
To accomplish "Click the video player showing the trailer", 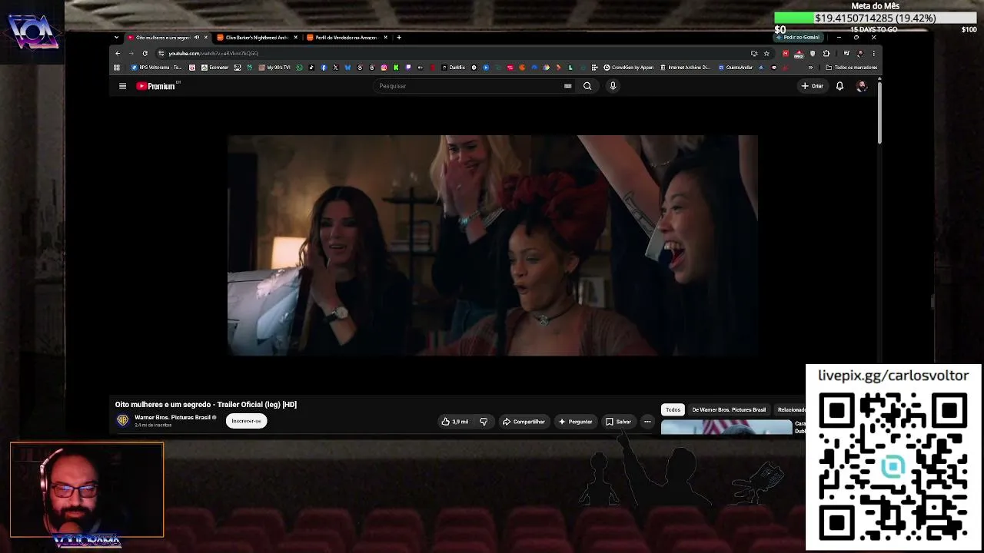I will coord(493,245).
